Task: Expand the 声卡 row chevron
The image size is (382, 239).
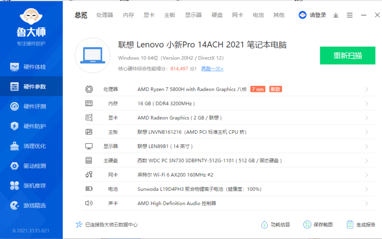Action: coord(367,204)
